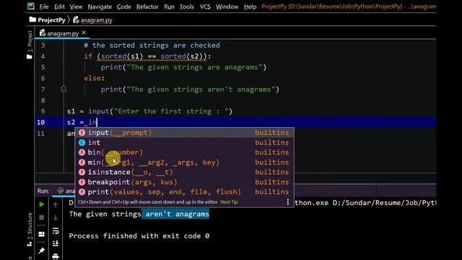Click print statement on line 5
This screenshot has height=260, width=462.
[183, 67]
